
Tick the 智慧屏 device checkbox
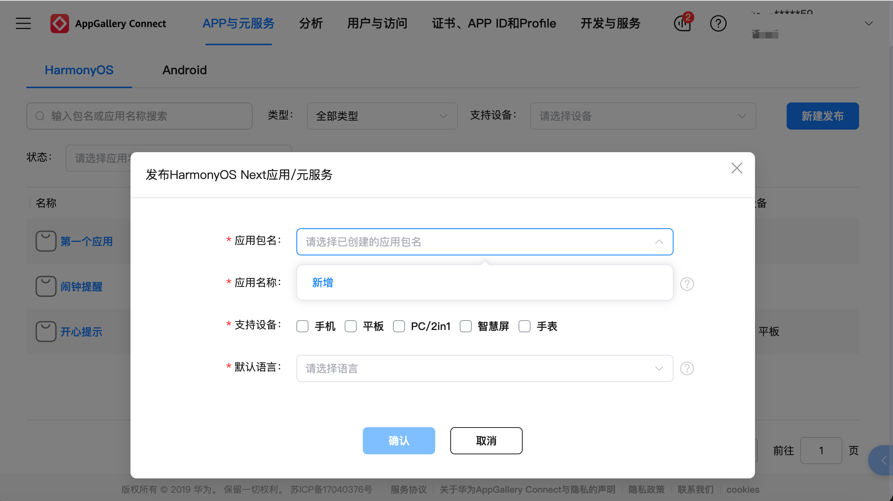pos(466,326)
